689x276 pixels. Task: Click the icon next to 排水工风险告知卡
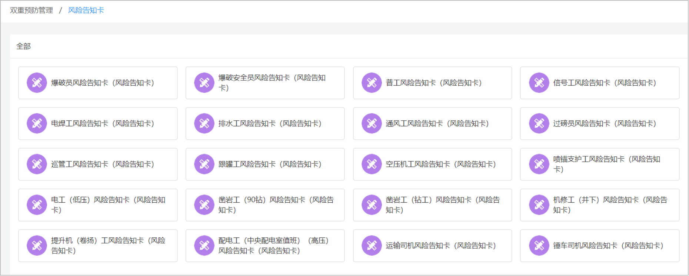coord(204,123)
